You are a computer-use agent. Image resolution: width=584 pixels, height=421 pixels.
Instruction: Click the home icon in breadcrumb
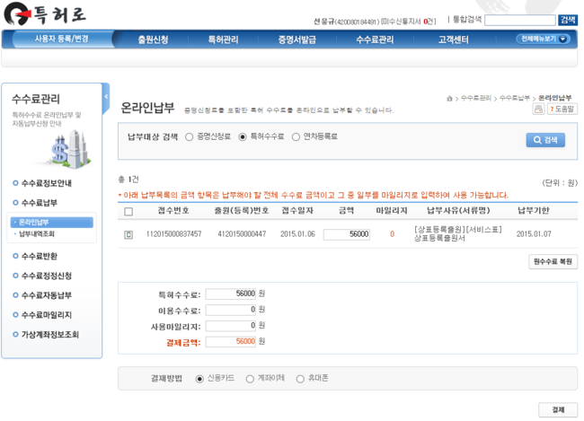tap(450, 98)
